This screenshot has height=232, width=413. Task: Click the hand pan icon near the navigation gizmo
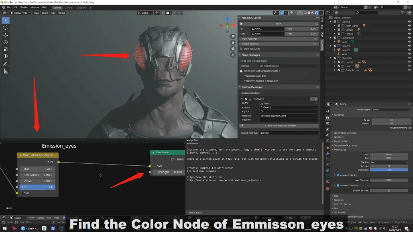point(233,43)
